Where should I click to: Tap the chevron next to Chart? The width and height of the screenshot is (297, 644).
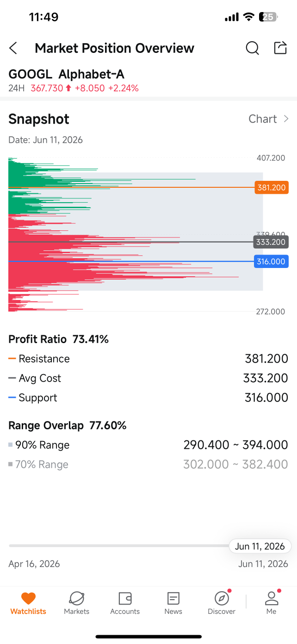tap(286, 119)
